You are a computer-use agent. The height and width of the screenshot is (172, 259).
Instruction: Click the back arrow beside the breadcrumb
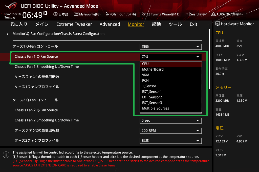pyautogui.click(x=8, y=34)
